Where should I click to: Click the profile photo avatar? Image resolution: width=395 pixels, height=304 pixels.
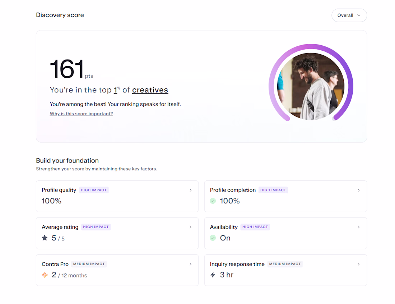click(x=311, y=86)
